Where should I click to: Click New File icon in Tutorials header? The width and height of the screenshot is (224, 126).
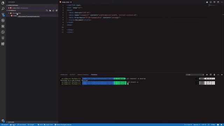click(x=47, y=10)
